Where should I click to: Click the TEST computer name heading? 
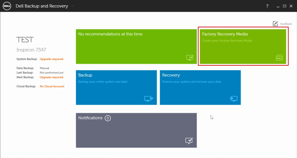25,40
